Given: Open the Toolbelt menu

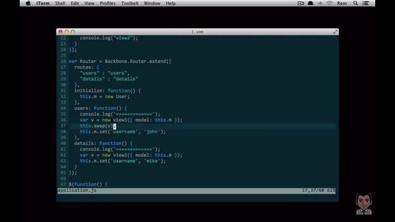Looking at the screenshot, I should (130, 3).
